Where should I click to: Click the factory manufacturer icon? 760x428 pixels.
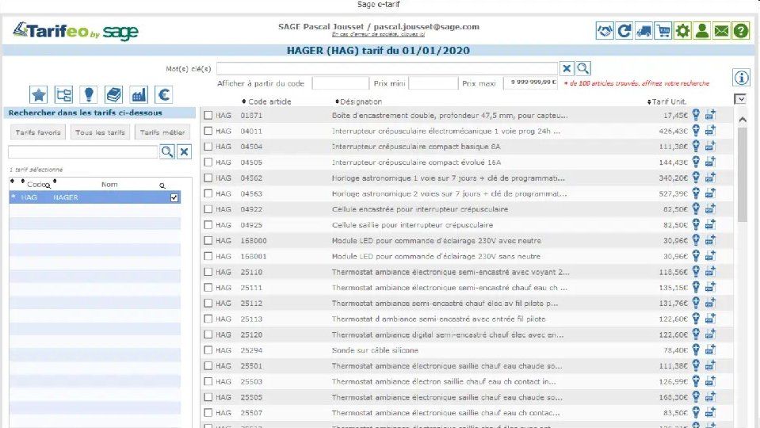click(x=139, y=94)
